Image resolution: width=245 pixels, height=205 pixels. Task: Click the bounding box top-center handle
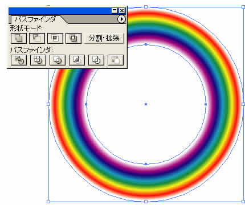point(146,7)
